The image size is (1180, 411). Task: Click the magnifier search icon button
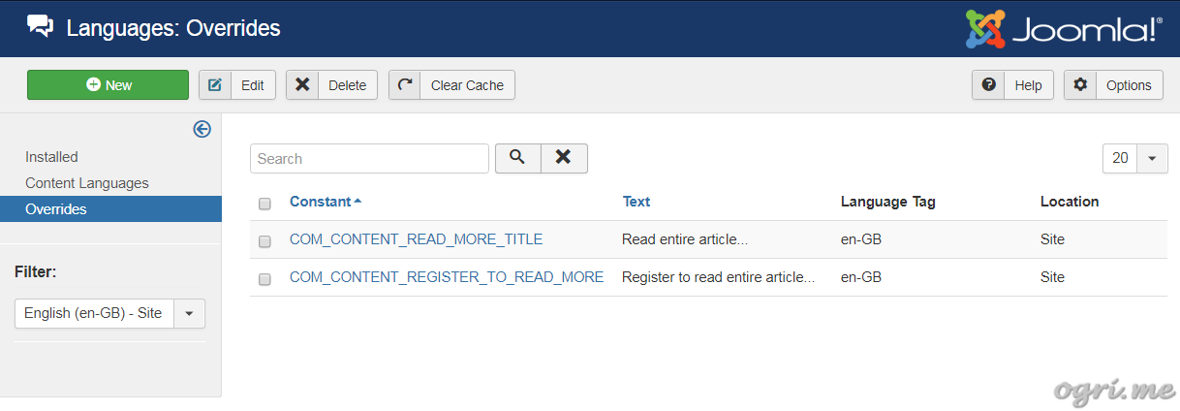[517, 158]
